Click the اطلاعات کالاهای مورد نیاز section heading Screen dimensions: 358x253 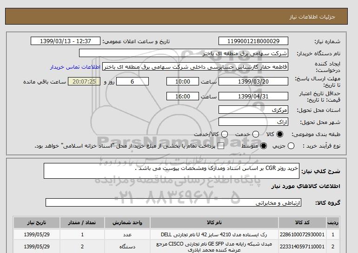click(x=306, y=186)
